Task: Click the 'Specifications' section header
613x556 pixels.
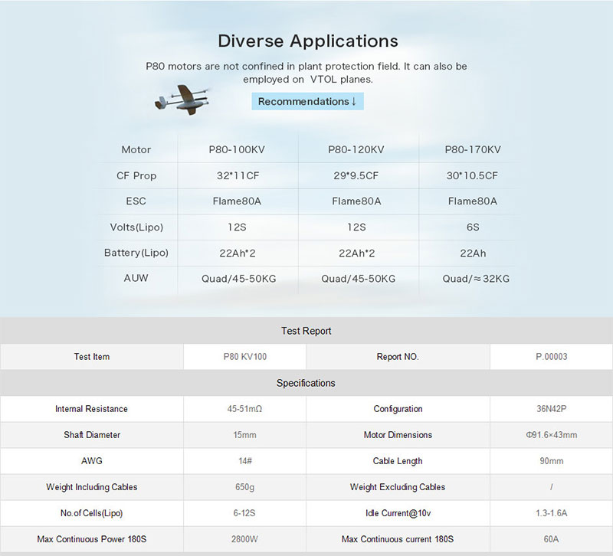Action: (x=306, y=383)
